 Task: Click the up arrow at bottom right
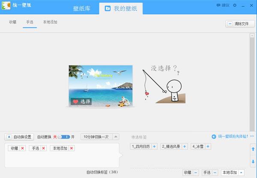tap(253, 148)
